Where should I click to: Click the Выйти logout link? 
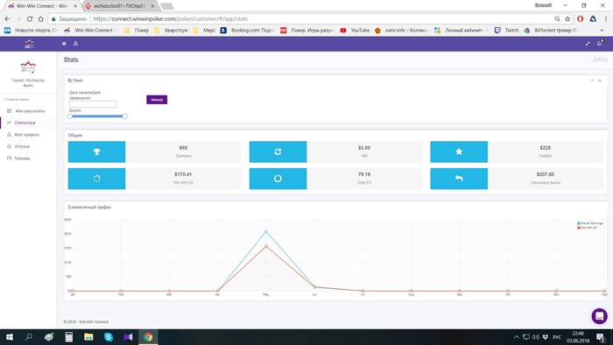tap(28, 85)
